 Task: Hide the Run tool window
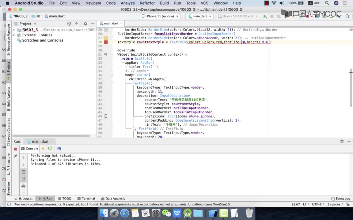(x=349, y=141)
